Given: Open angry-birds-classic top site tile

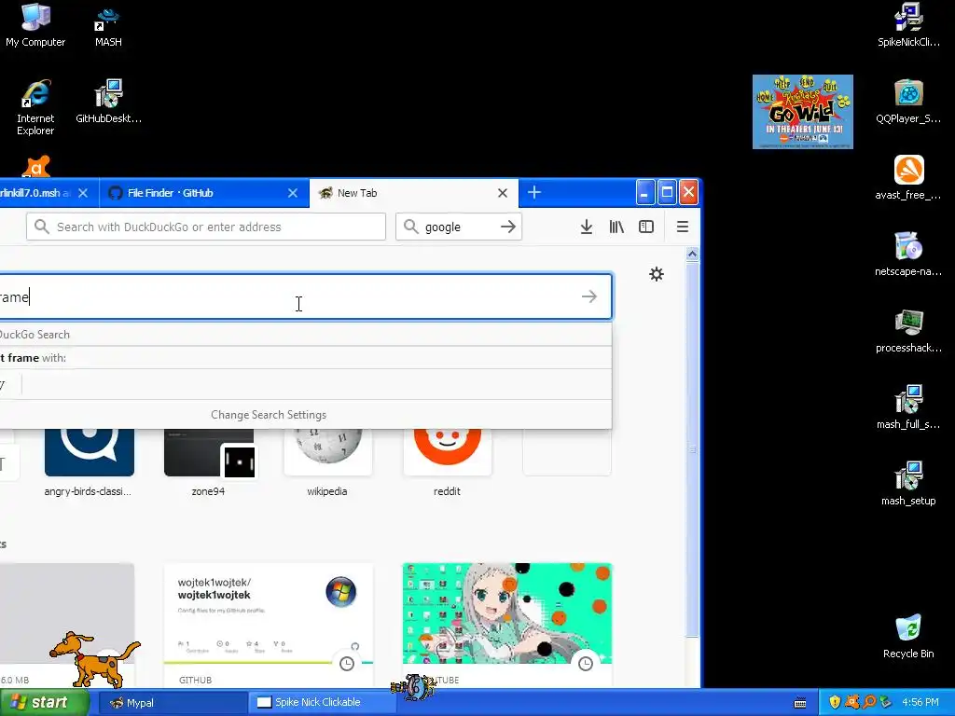Looking at the screenshot, I should (x=89, y=464).
